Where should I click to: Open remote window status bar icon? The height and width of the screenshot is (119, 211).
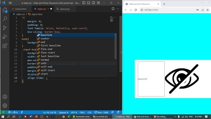pos(3,112)
